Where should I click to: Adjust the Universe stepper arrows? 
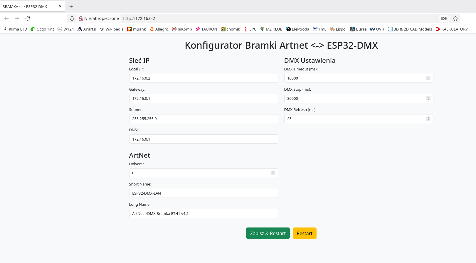(x=273, y=173)
